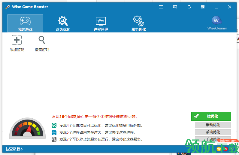Screen dimensions: 239x155
Task: Click 手动优化 for system items row
Action: [x=213, y=125]
